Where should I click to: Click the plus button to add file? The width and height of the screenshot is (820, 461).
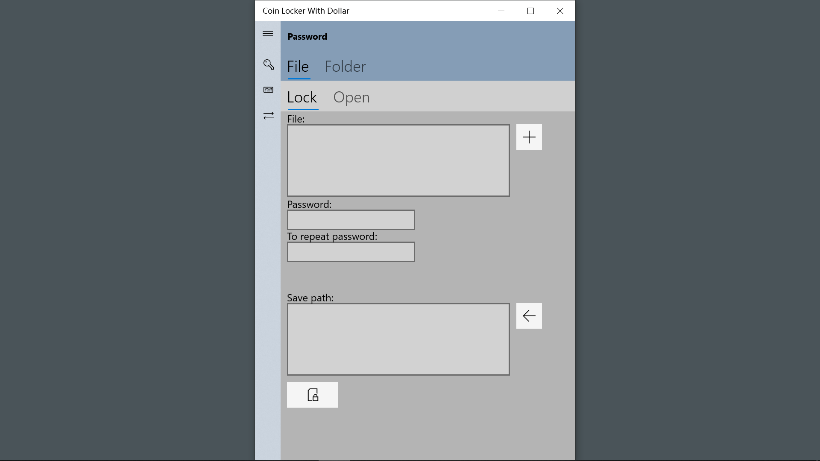[x=529, y=137]
